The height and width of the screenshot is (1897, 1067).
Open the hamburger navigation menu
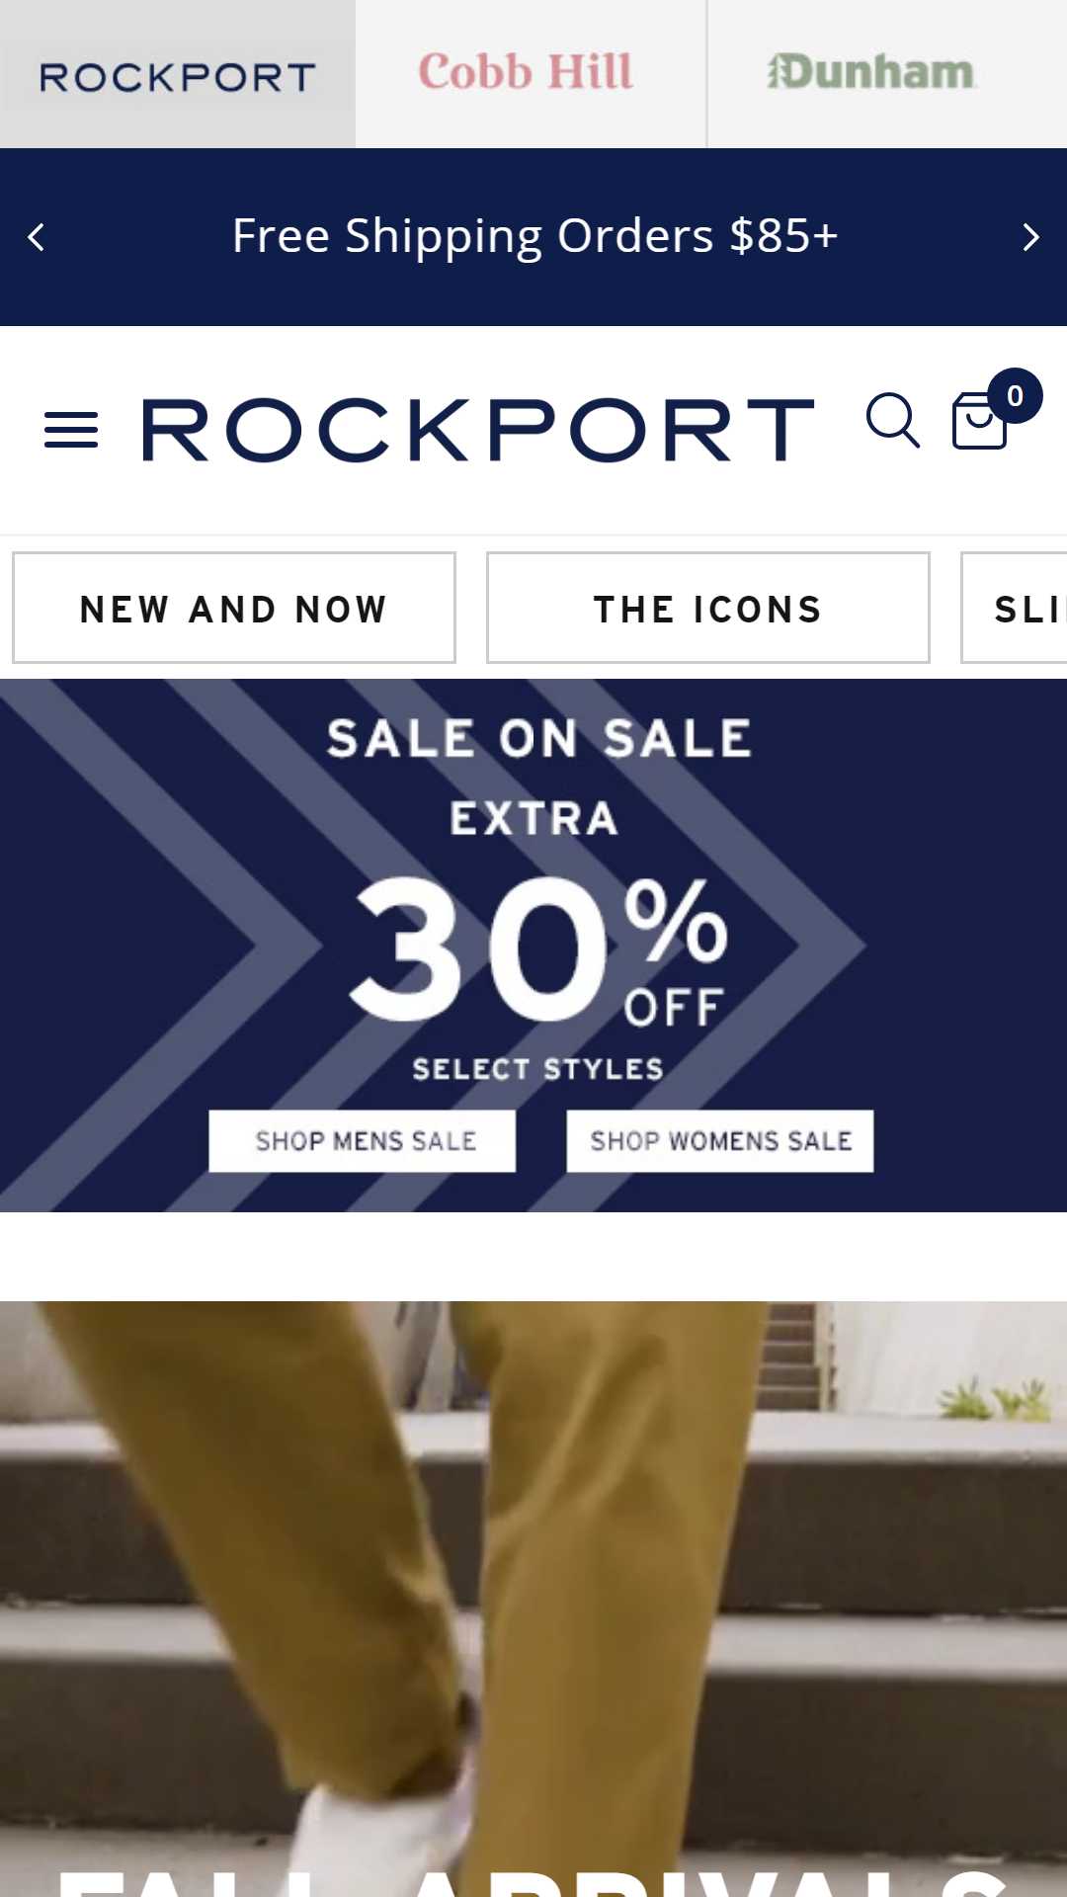[x=71, y=430]
